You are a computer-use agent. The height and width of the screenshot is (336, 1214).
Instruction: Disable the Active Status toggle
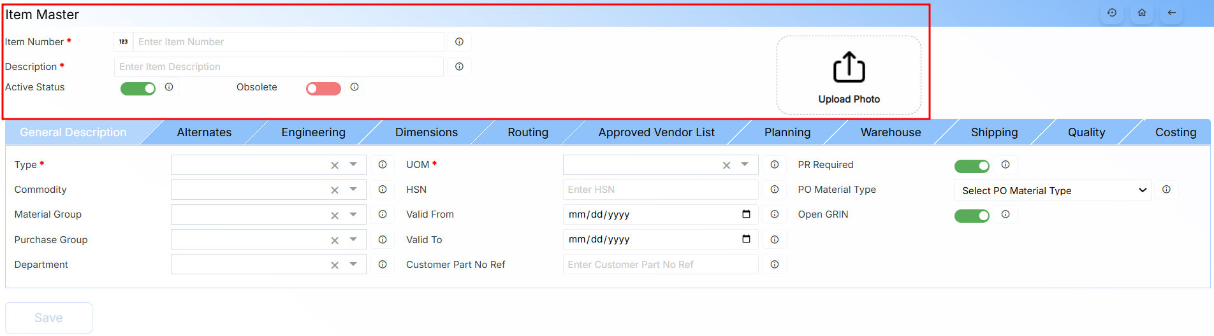[138, 88]
